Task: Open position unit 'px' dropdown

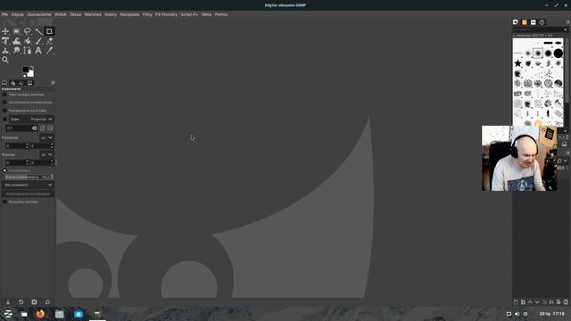Action: (x=46, y=137)
